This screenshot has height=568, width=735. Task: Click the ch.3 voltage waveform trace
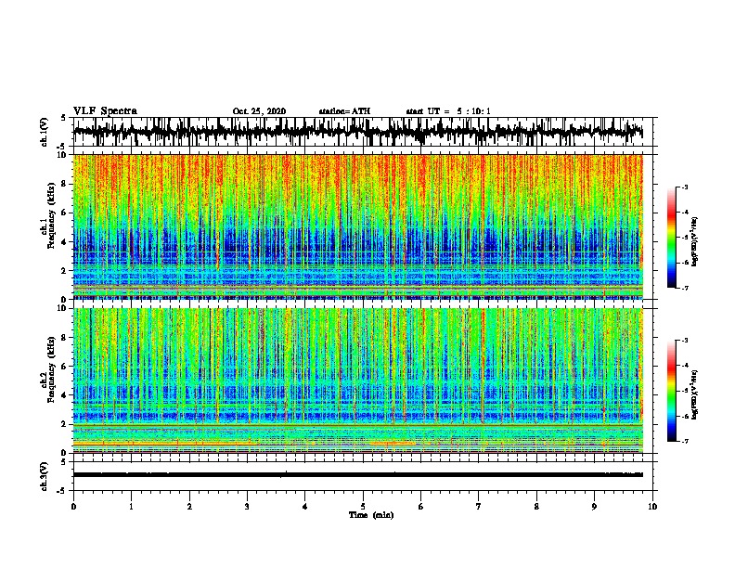(x=357, y=475)
